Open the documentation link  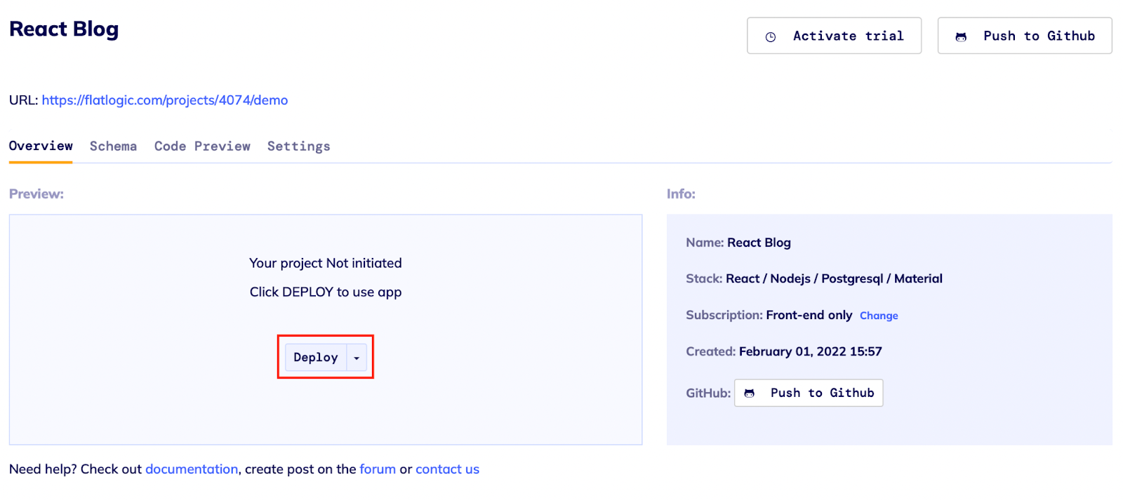(192, 469)
